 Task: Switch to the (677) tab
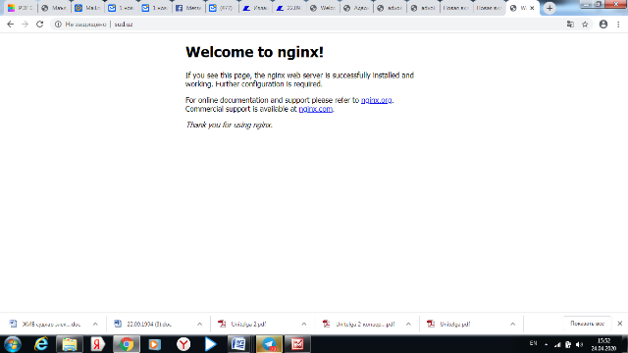pos(222,8)
